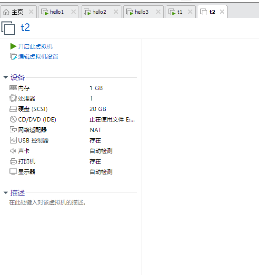Click the running VM icon on hello1 tab
Screen dimensions: 259x275
(45, 12)
